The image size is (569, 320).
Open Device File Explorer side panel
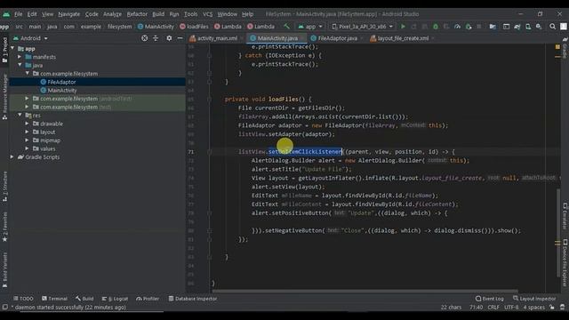565,264
